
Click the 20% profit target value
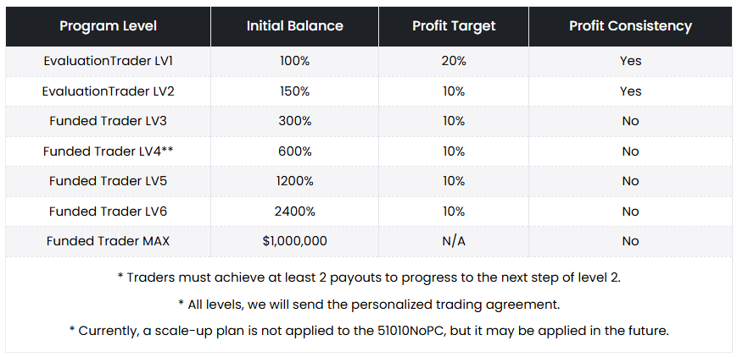click(454, 61)
